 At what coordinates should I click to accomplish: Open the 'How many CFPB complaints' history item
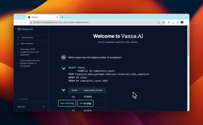29,52
